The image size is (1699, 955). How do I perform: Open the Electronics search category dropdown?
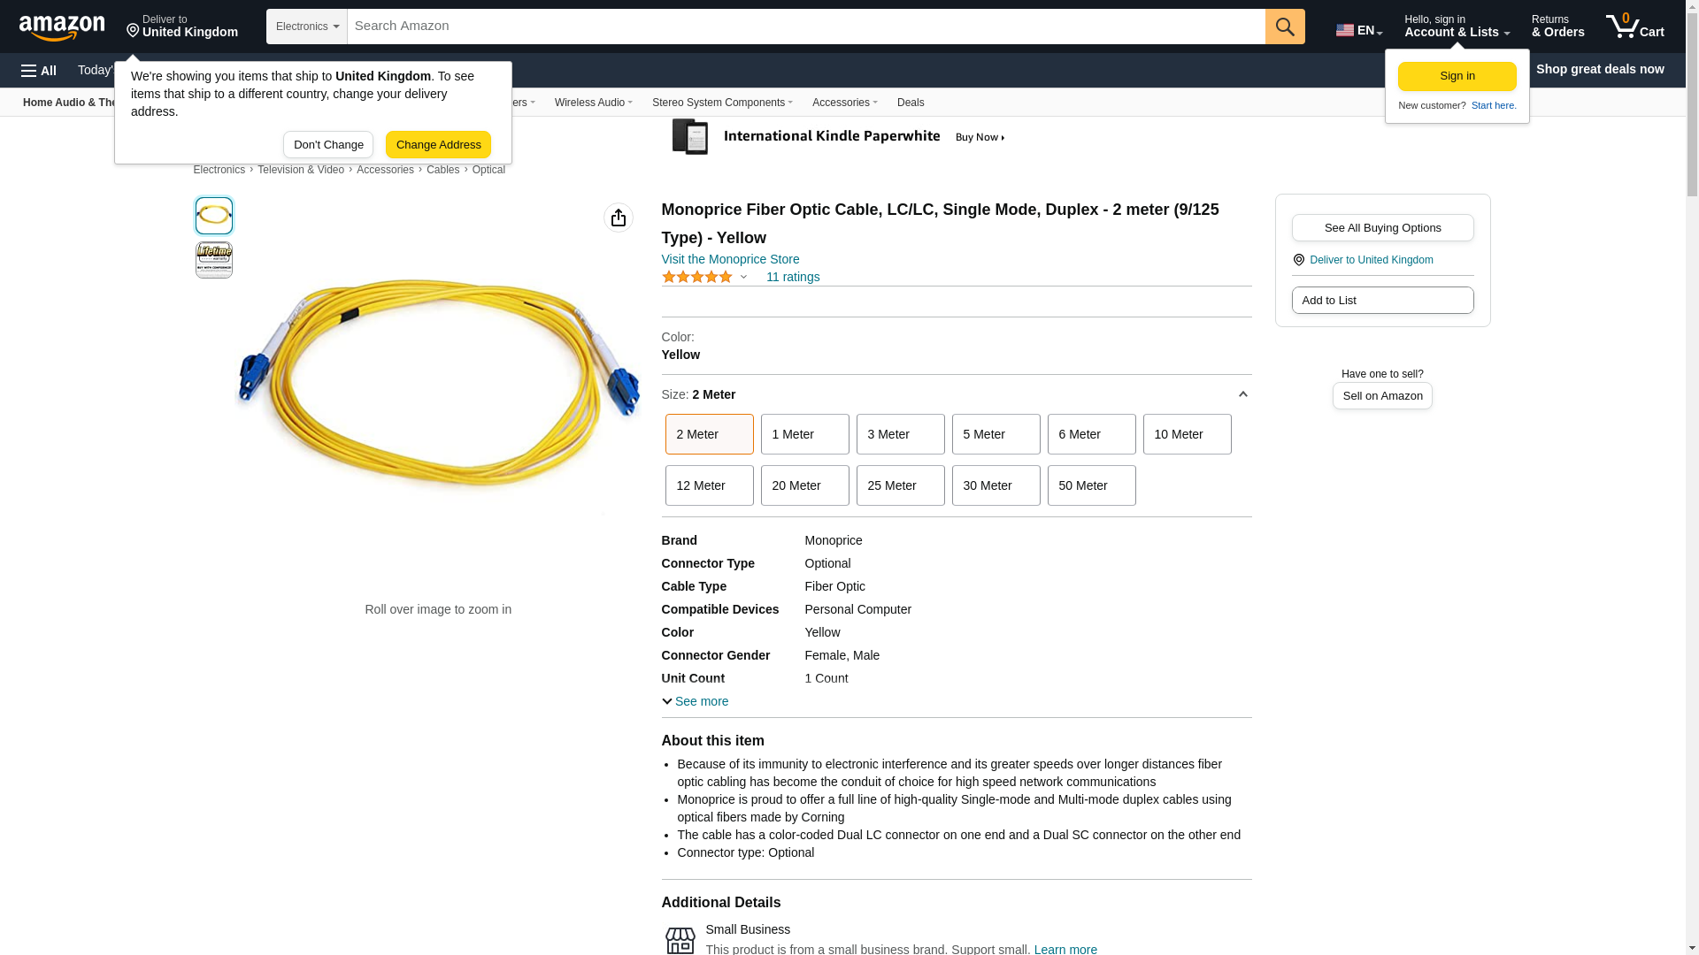click(306, 27)
